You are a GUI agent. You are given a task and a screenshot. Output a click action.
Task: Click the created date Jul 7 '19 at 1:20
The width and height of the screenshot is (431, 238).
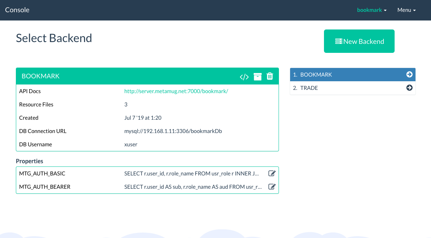143,118
